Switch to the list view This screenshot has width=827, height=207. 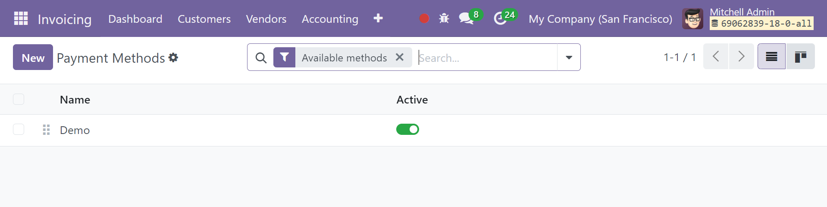click(771, 57)
